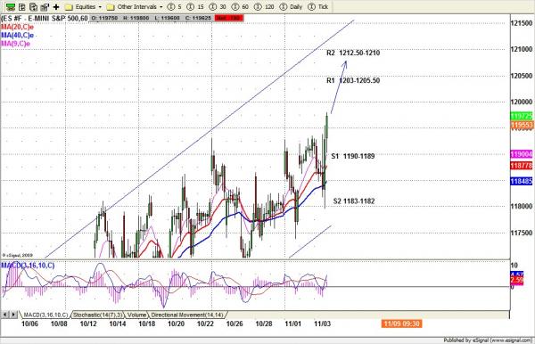Click the green chart toolbar icon
The image size is (535, 344).
(11, 7)
